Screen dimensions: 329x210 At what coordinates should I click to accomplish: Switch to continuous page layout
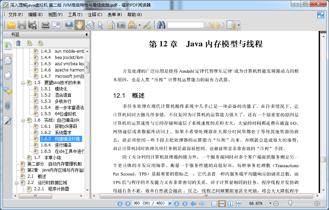click(222, 203)
